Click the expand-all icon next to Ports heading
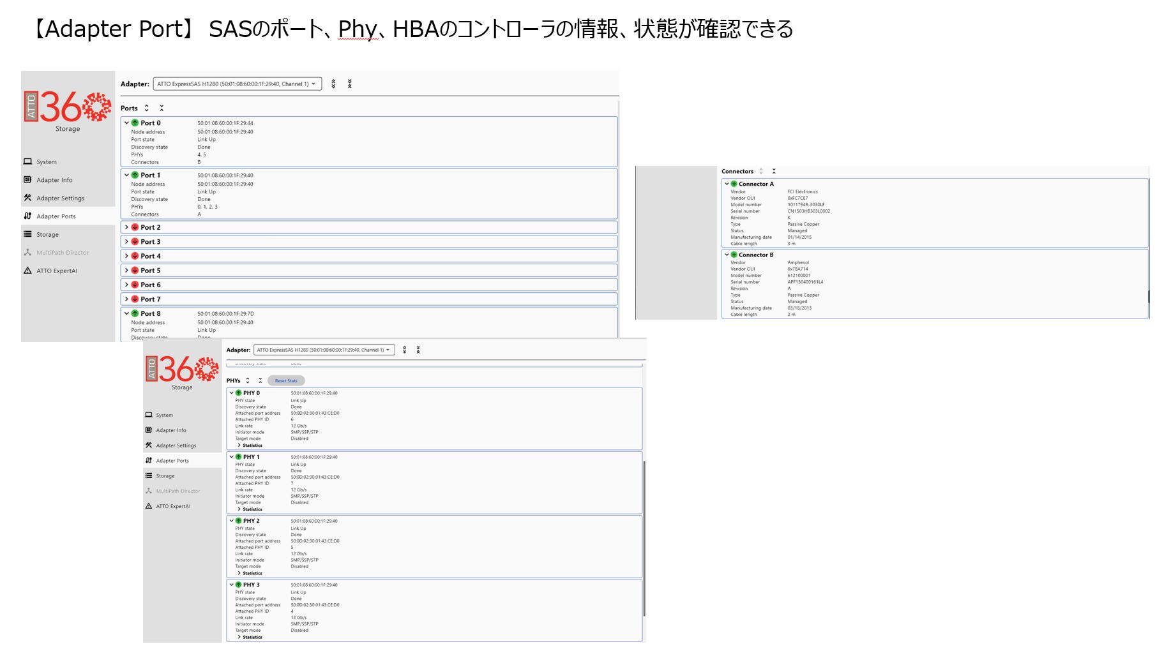This screenshot has width=1155, height=651. (x=147, y=108)
